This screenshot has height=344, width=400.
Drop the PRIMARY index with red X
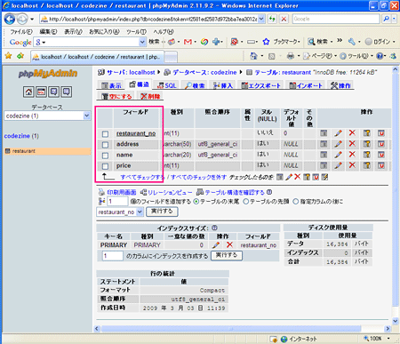tap(229, 245)
